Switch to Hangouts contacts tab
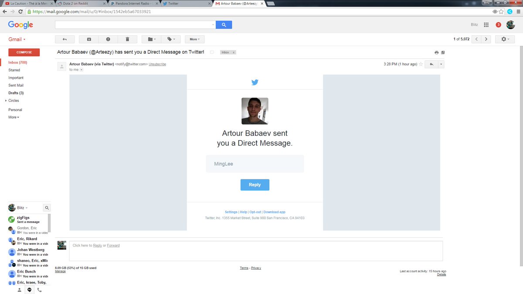The image size is (523, 294). point(19,290)
